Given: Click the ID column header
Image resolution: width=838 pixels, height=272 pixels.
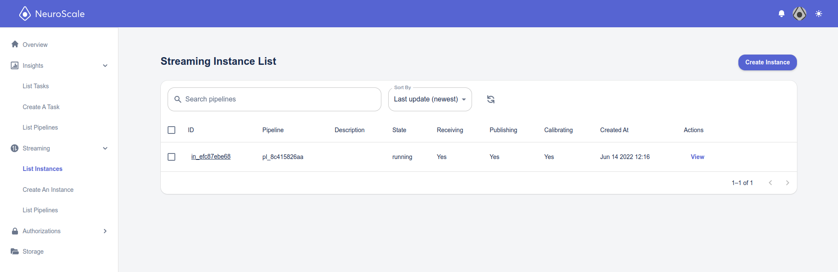Looking at the screenshot, I should coord(191,130).
